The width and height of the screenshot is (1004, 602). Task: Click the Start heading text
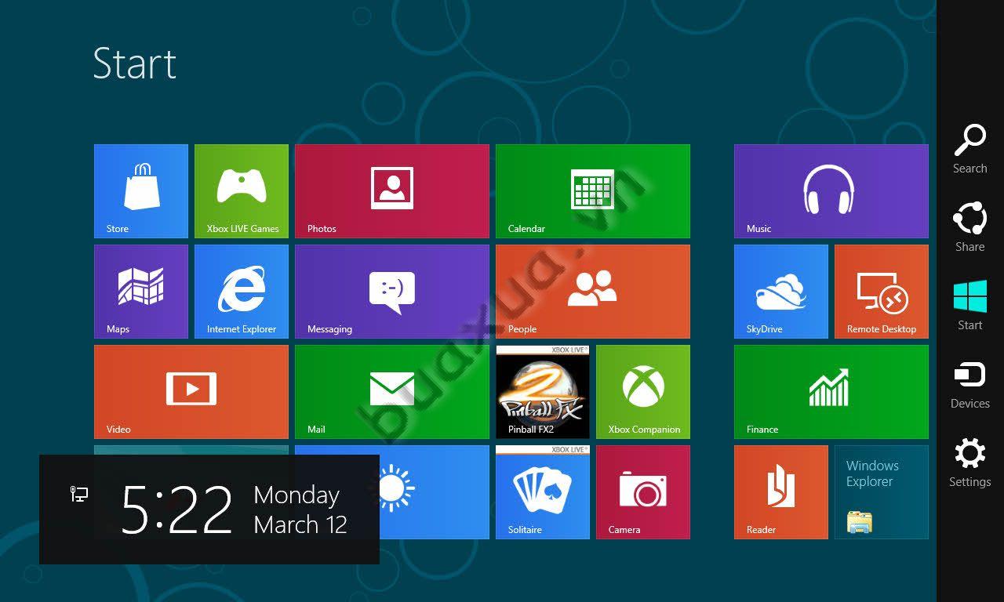pyautogui.click(x=135, y=63)
